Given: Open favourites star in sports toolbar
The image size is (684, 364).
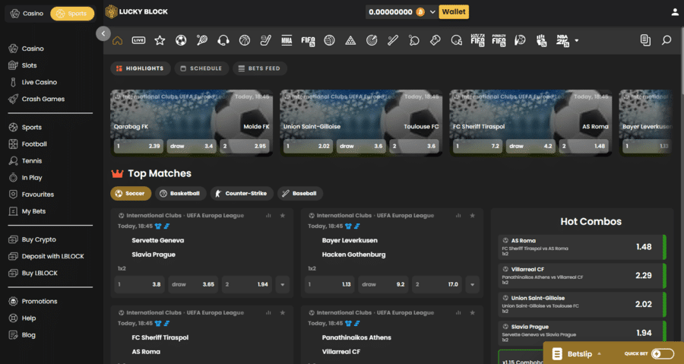Looking at the screenshot, I should [x=160, y=40].
